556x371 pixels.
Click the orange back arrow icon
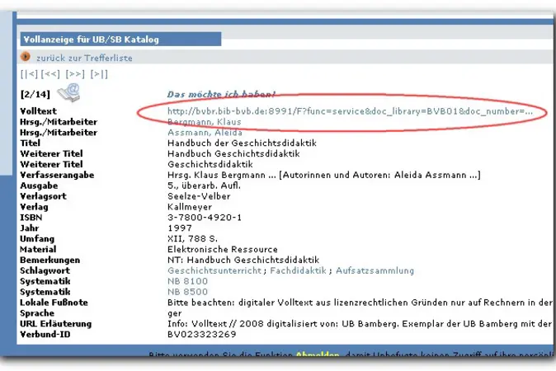point(26,56)
